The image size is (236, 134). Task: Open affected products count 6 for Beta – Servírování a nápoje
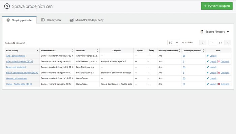click(x=183, y=73)
